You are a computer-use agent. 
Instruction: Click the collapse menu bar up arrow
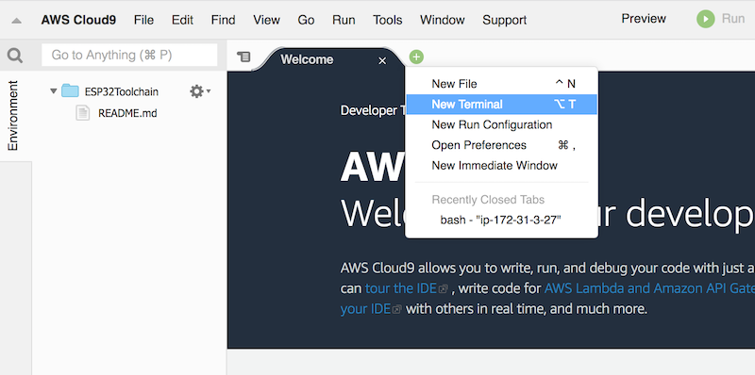pos(16,21)
